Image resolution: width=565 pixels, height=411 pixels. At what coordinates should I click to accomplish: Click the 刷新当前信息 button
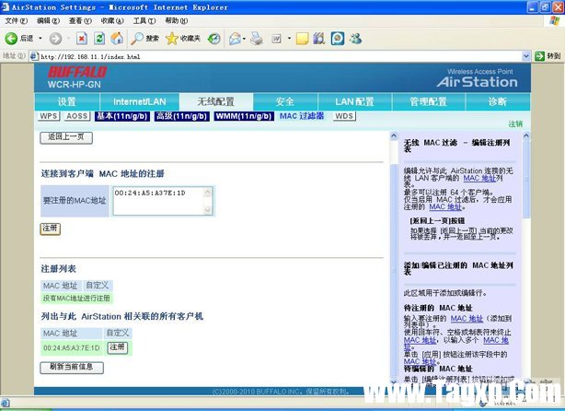coord(72,368)
